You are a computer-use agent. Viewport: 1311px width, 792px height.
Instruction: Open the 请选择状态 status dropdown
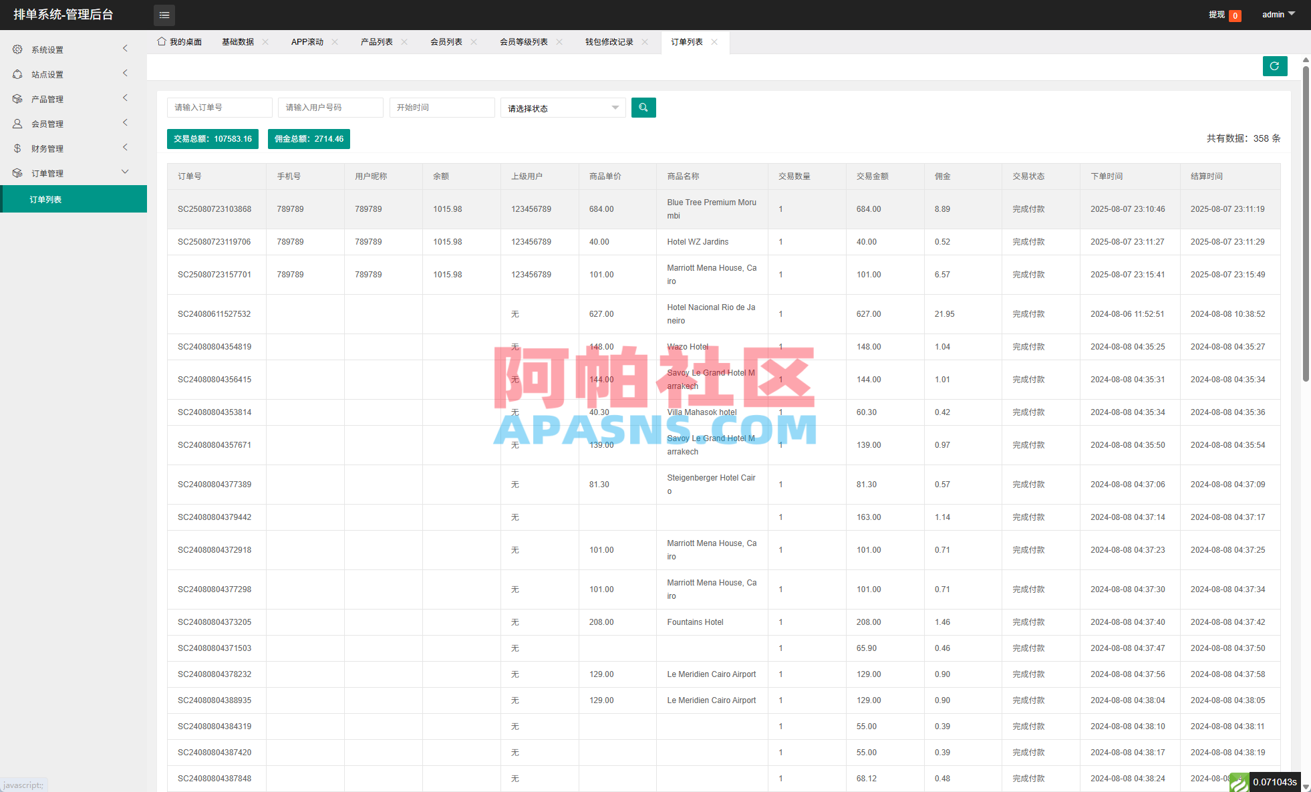tap(562, 107)
